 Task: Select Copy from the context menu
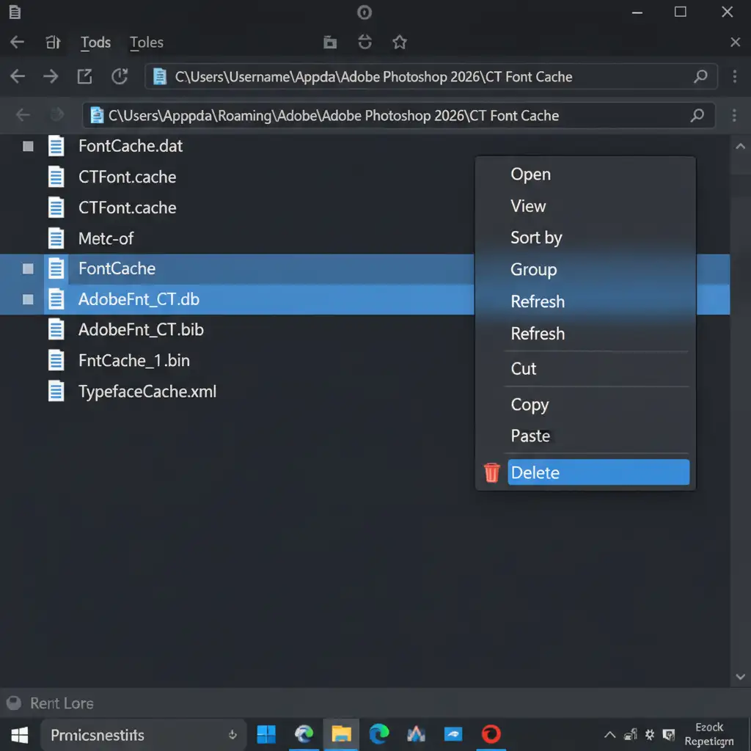tap(530, 405)
